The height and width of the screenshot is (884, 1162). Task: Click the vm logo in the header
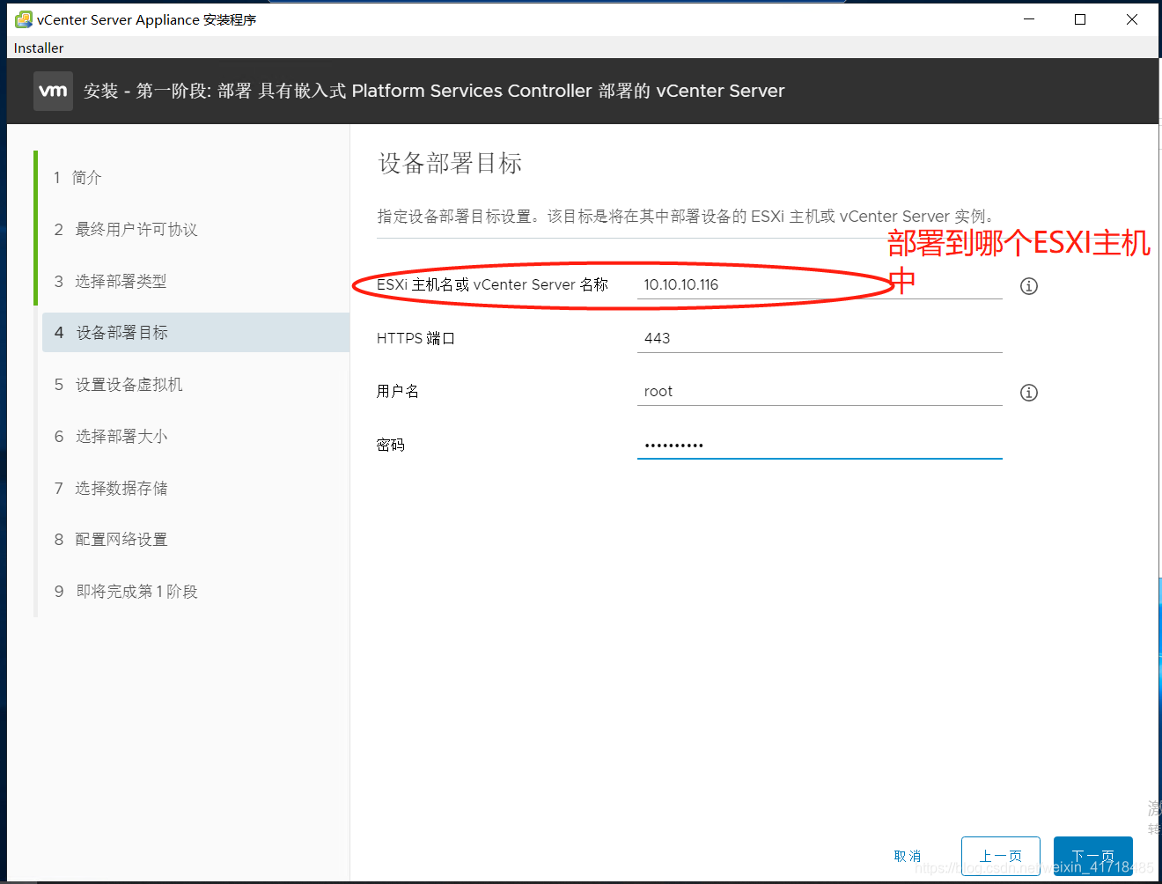[x=53, y=91]
